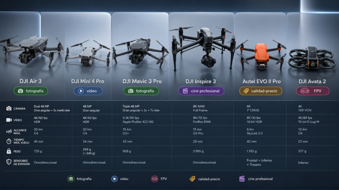Click the 'Triple 48 MP' camera cell
The height and width of the screenshot is (190, 339).
tap(141, 108)
